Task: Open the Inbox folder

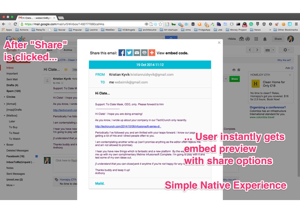Action: (x=10, y=68)
